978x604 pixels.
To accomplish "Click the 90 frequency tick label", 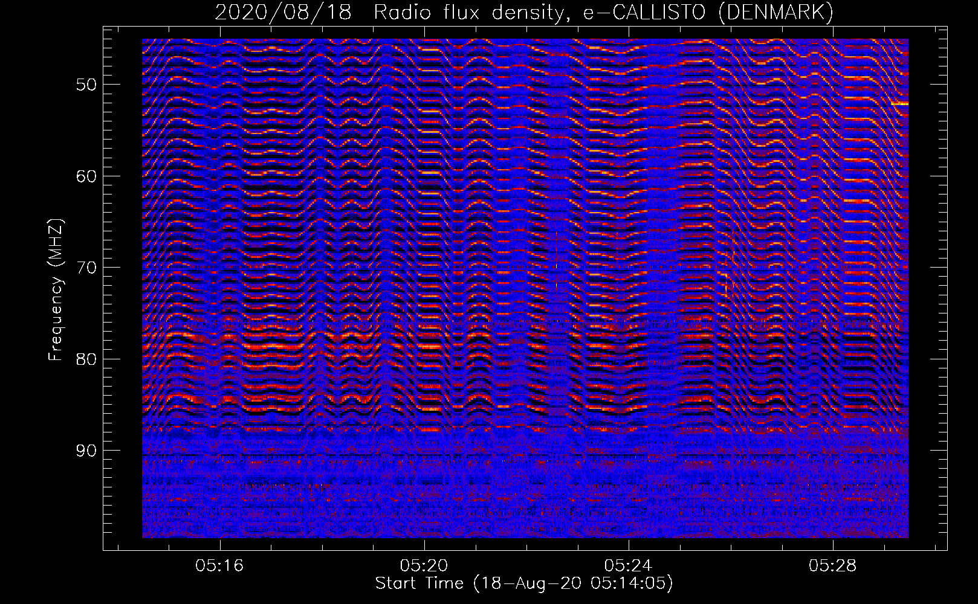I will [86, 451].
